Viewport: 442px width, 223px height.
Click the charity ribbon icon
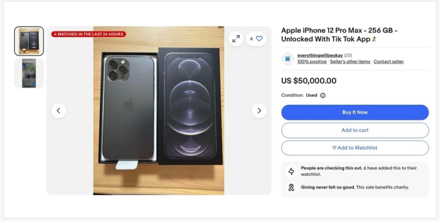point(291,187)
